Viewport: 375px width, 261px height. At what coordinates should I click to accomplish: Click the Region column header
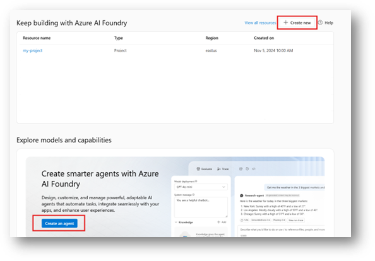pyautogui.click(x=211, y=38)
